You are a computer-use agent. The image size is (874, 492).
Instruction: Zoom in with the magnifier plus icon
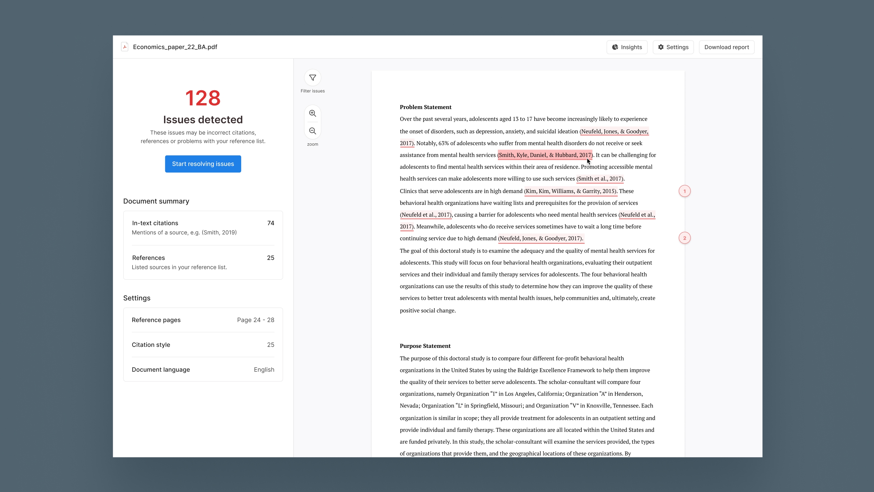point(313,113)
